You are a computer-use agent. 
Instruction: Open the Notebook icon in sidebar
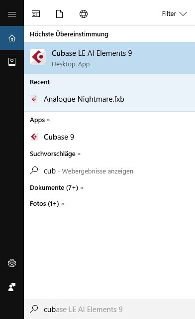pos(12,62)
